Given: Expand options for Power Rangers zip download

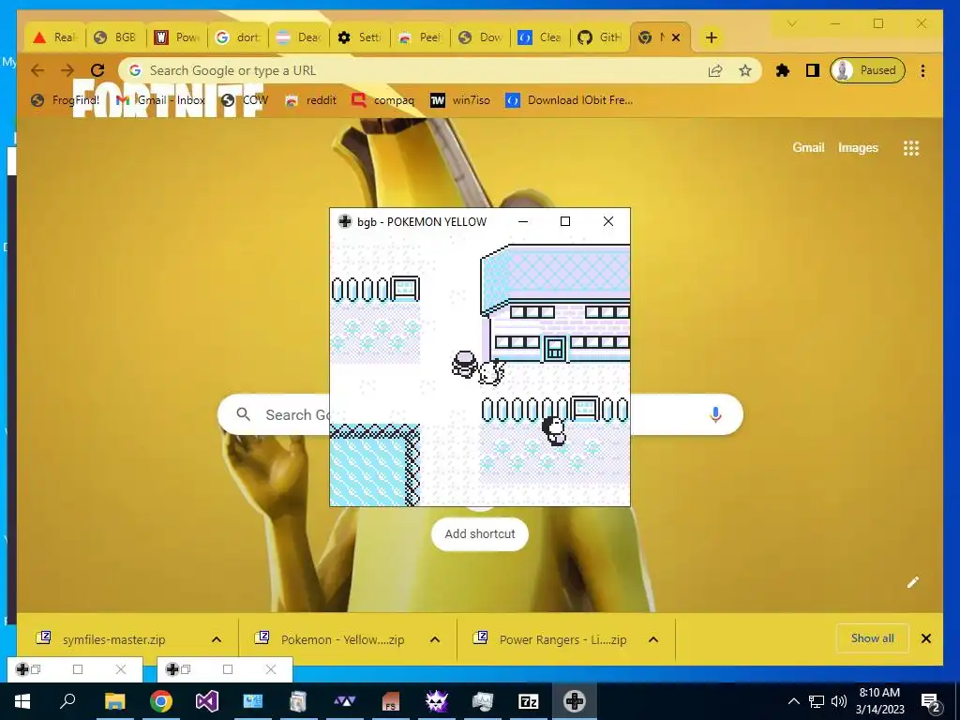Looking at the screenshot, I should coord(653,639).
